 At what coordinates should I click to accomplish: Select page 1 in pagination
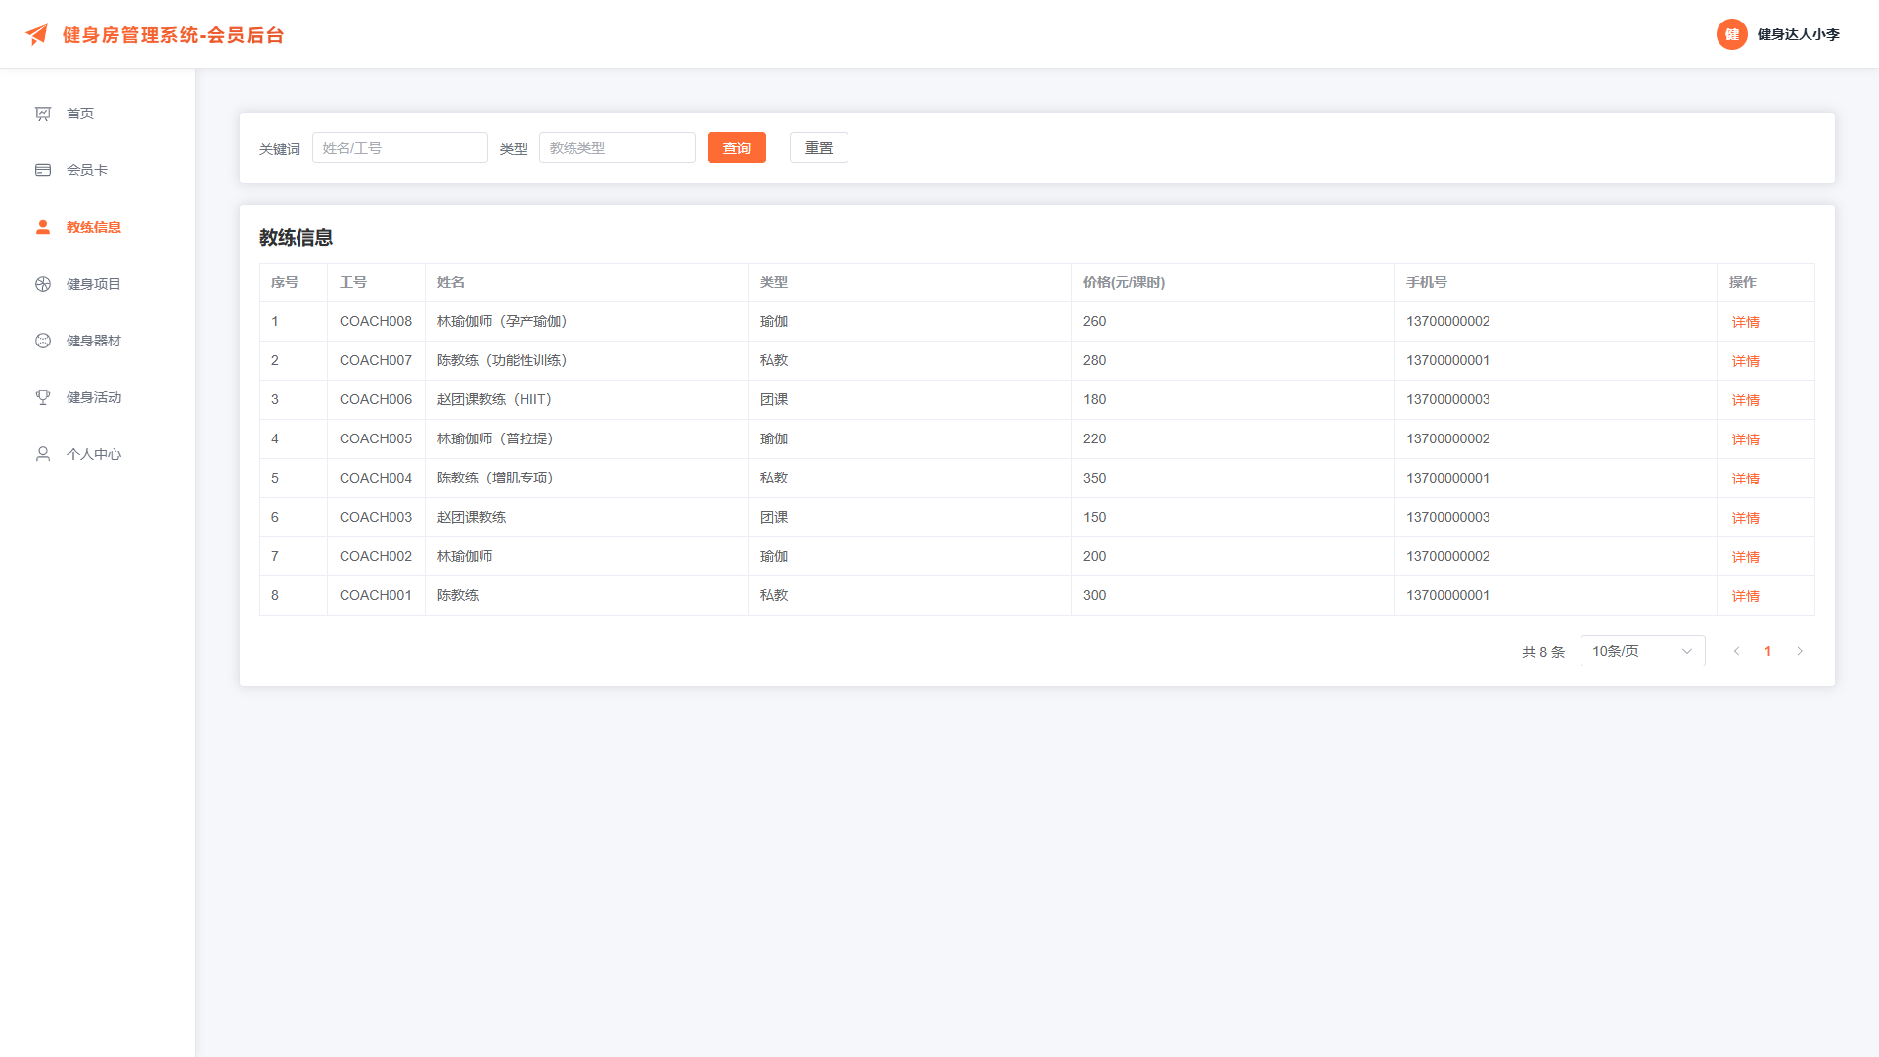1767,651
